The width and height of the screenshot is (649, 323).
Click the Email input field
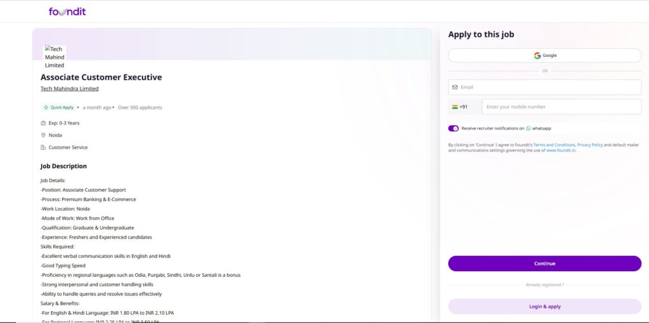(x=549, y=87)
